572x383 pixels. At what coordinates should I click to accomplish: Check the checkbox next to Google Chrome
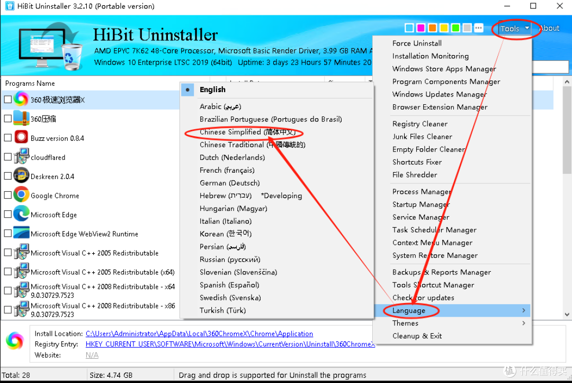pos(7,195)
